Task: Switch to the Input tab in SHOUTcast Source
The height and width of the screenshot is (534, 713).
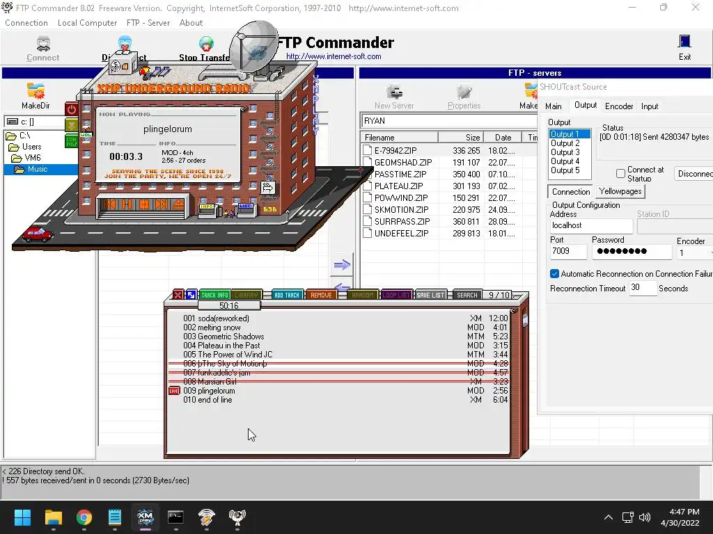Action: (x=650, y=106)
